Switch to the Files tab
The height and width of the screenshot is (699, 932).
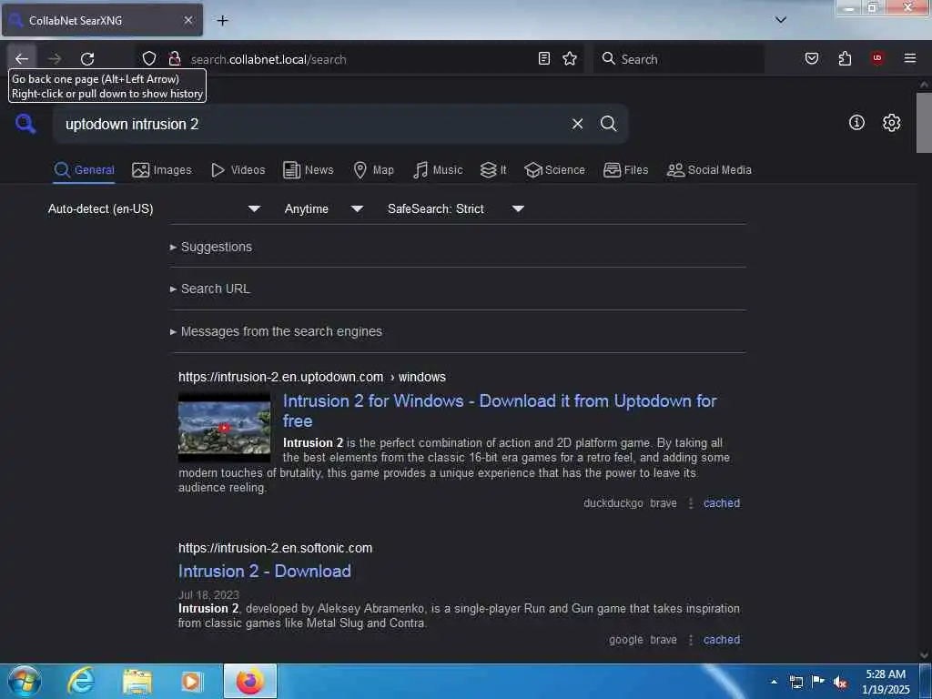tap(625, 170)
